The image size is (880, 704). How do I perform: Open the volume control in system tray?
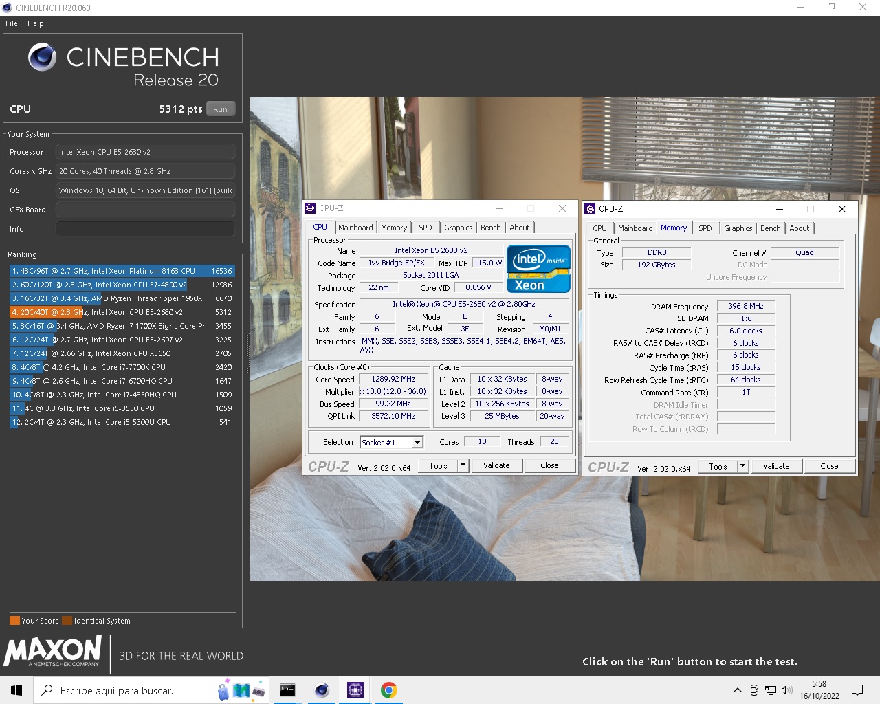tap(786, 690)
